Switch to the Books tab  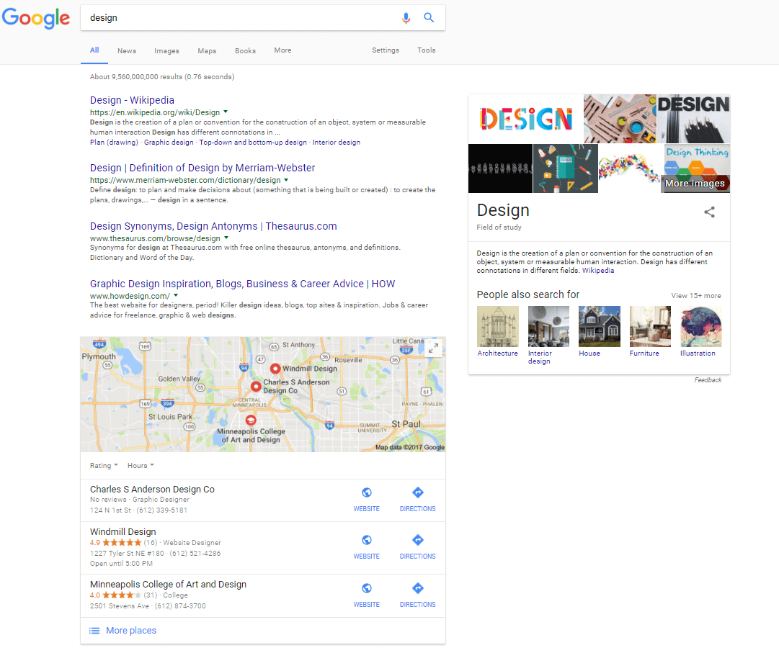(x=246, y=50)
